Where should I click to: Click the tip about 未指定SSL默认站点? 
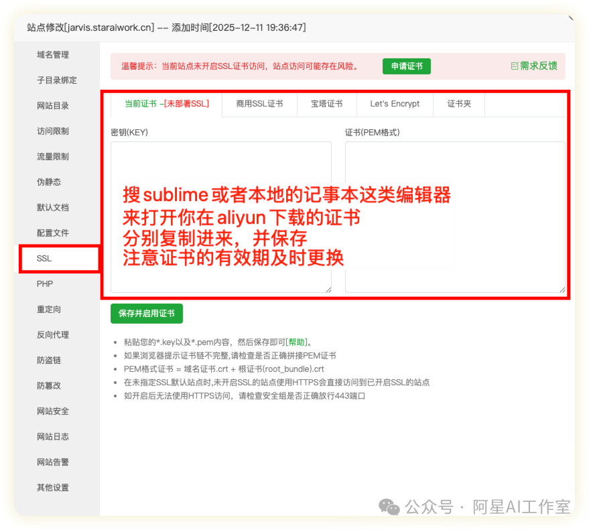[277, 383]
